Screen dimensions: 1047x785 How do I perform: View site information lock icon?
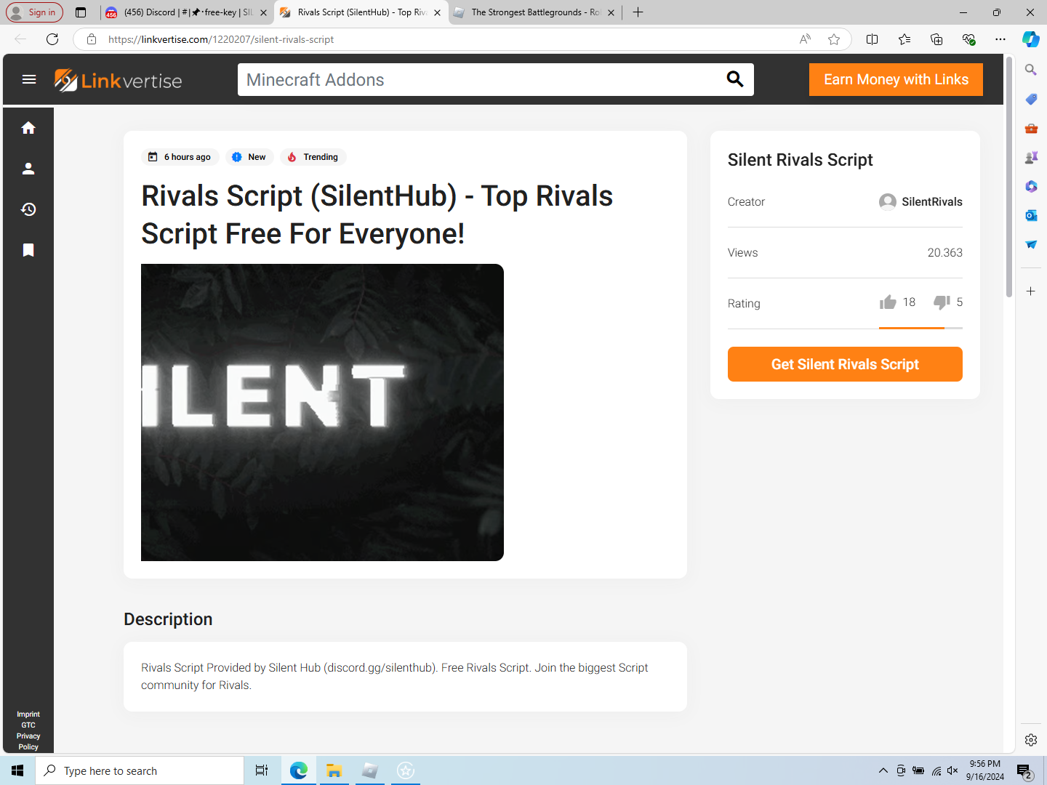click(x=92, y=39)
